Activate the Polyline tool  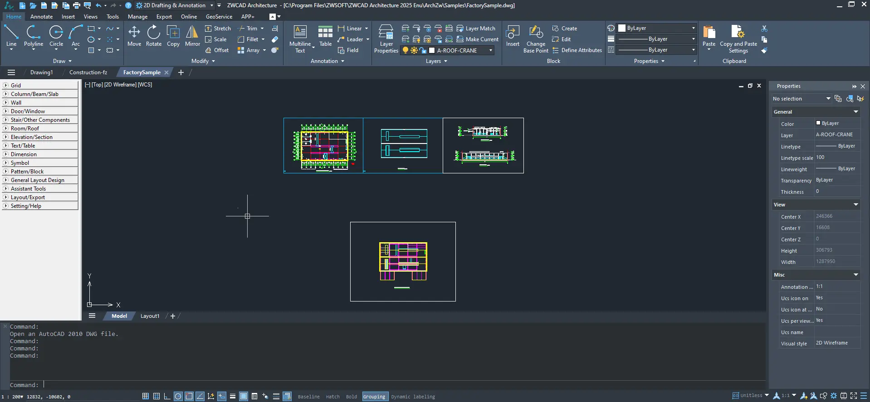coord(34,36)
